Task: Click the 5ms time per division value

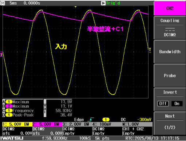Action: click(x=13, y=3)
